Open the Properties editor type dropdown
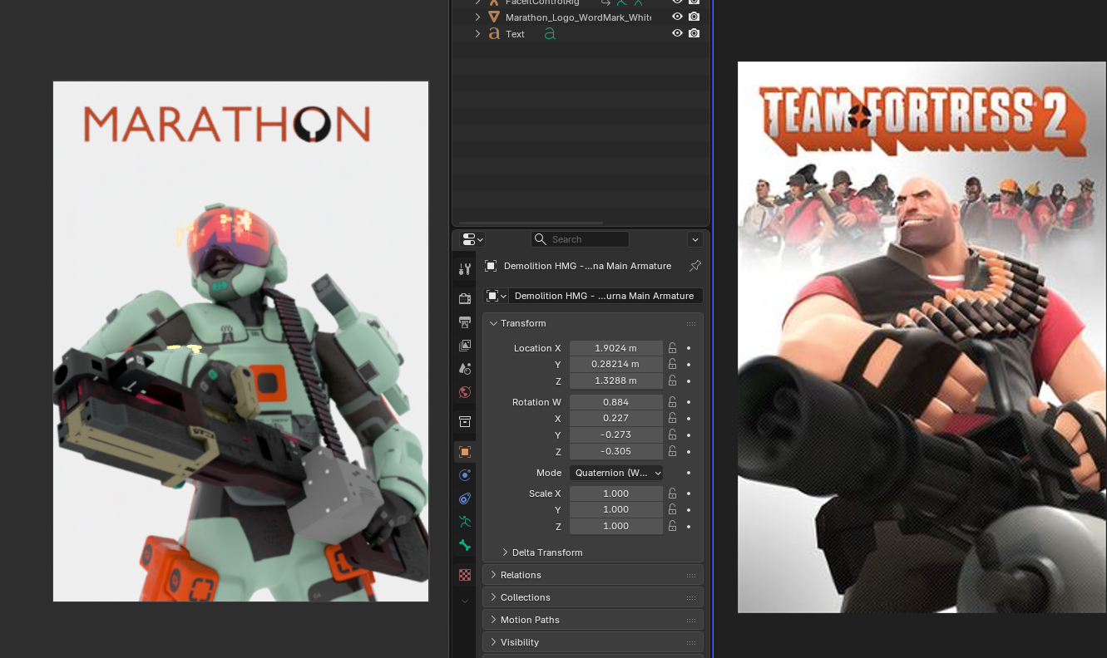The height and width of the screenshot is (658, 1107). click(x=472, y=239)
